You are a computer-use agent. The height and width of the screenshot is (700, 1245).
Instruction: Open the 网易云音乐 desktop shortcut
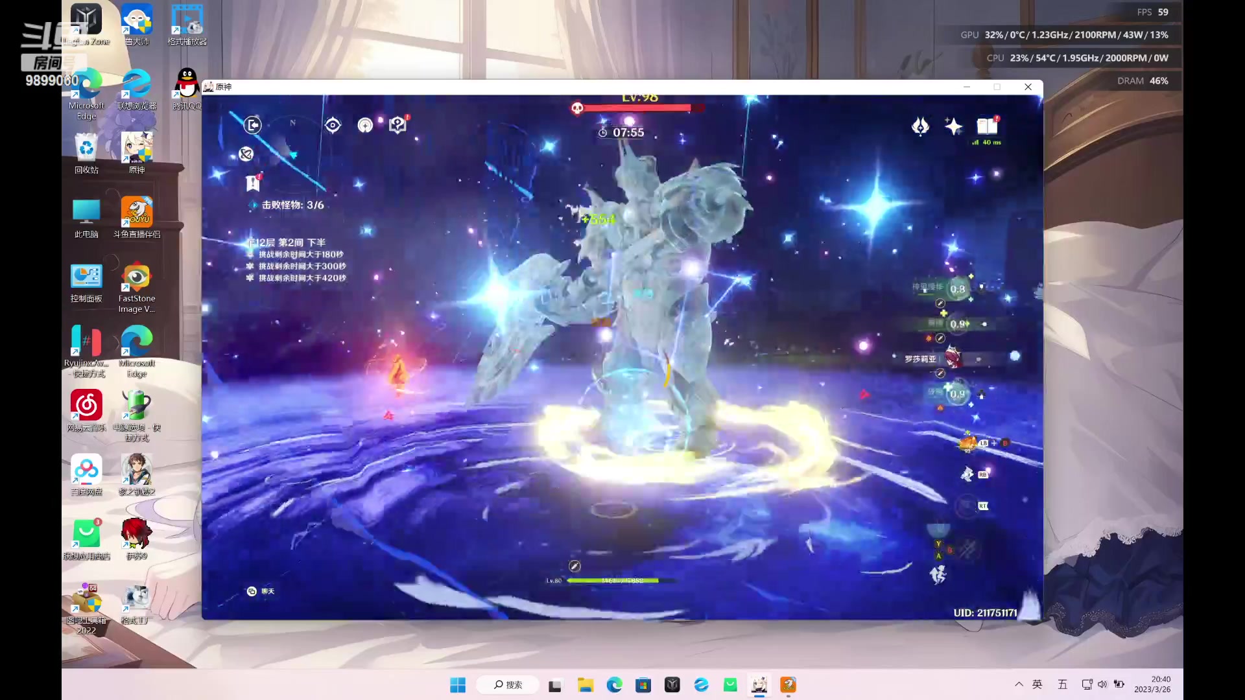coord(86,411)
